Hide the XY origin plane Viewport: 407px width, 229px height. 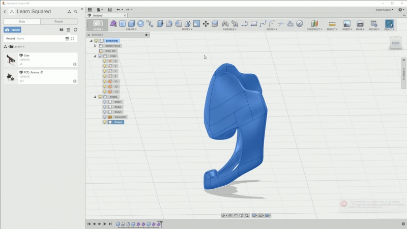(105, 81)
